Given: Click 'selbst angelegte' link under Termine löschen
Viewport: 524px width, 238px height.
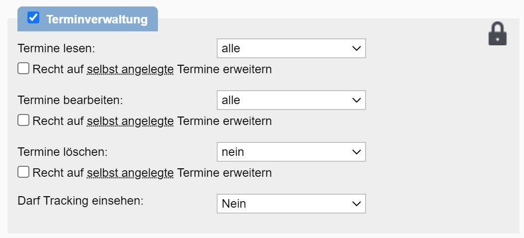Looking at the screenshot, I should point(130,173).
